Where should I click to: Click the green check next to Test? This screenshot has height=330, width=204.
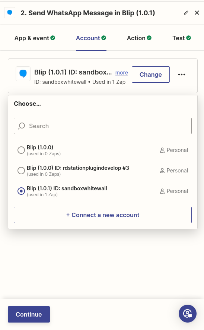tap(189, 38)
